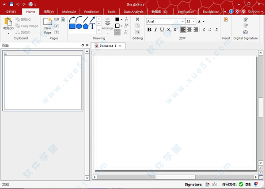
Task: Select the blue ellipse shape tool
Action: [x=79, y=26]
